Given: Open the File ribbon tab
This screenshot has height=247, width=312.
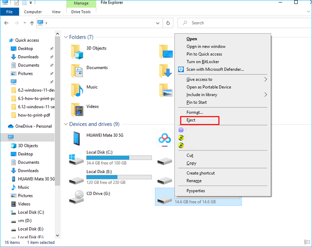Looking at the screenshot, I should (9, 12).
